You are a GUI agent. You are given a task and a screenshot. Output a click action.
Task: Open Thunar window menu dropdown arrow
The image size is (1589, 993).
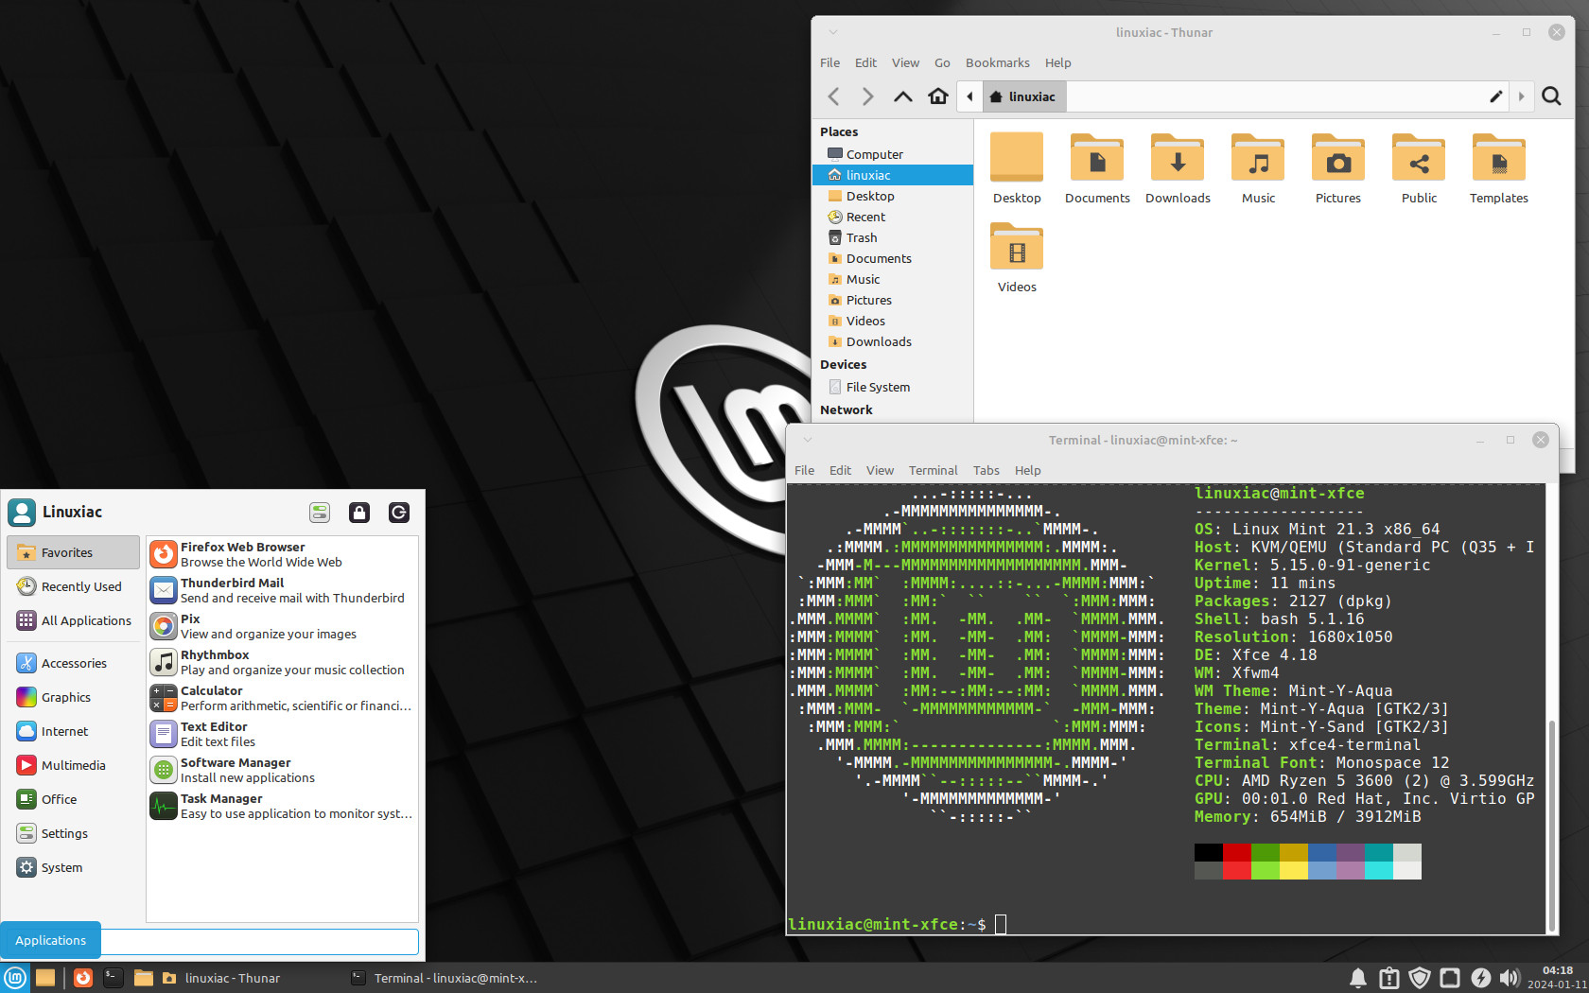(833, 32)
